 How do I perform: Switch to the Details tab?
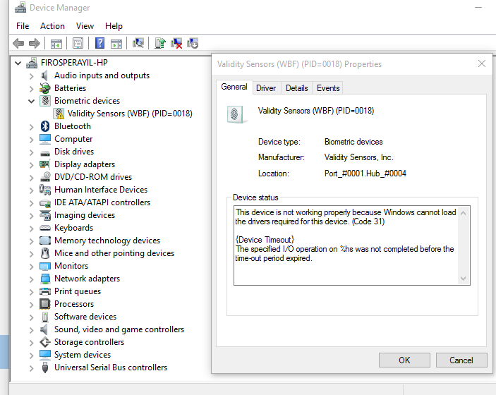[x=297, y=88]
